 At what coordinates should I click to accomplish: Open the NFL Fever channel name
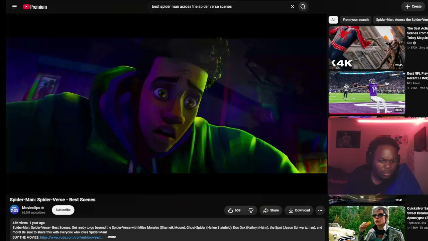(414, 83)
